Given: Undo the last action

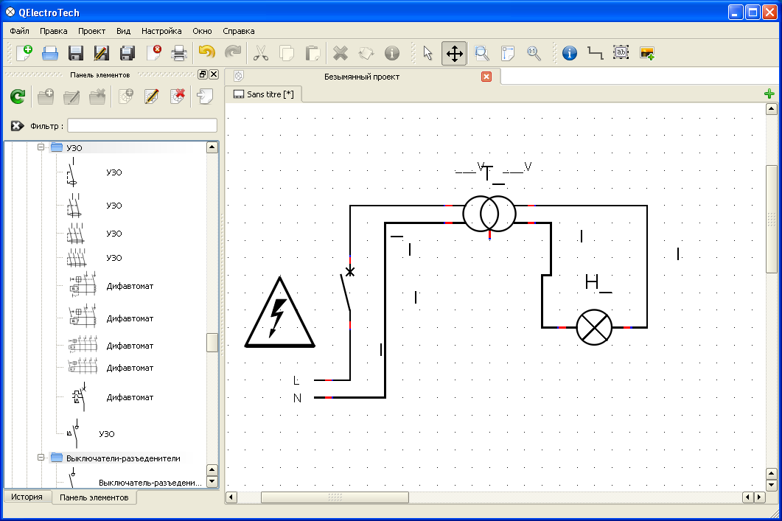Looking at the screenshot, I should coord(207,53).
